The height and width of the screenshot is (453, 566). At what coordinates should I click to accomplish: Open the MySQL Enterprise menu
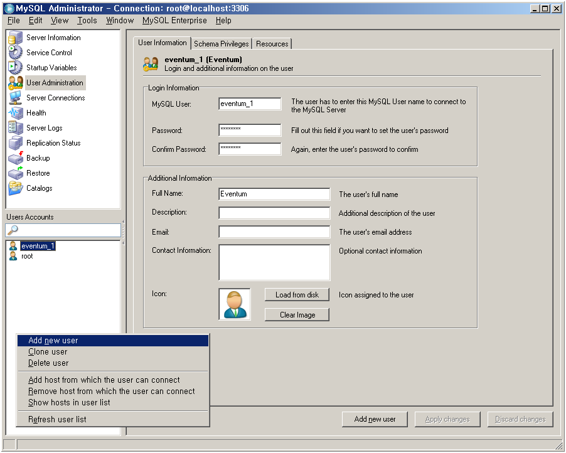(174, 21)
